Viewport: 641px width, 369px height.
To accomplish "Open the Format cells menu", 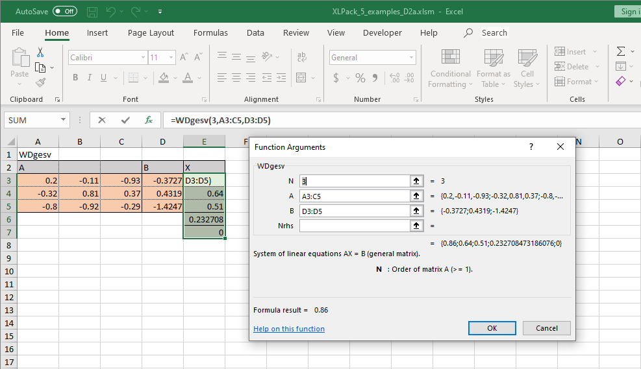I will pyautogui.click(x=576, y=81).
